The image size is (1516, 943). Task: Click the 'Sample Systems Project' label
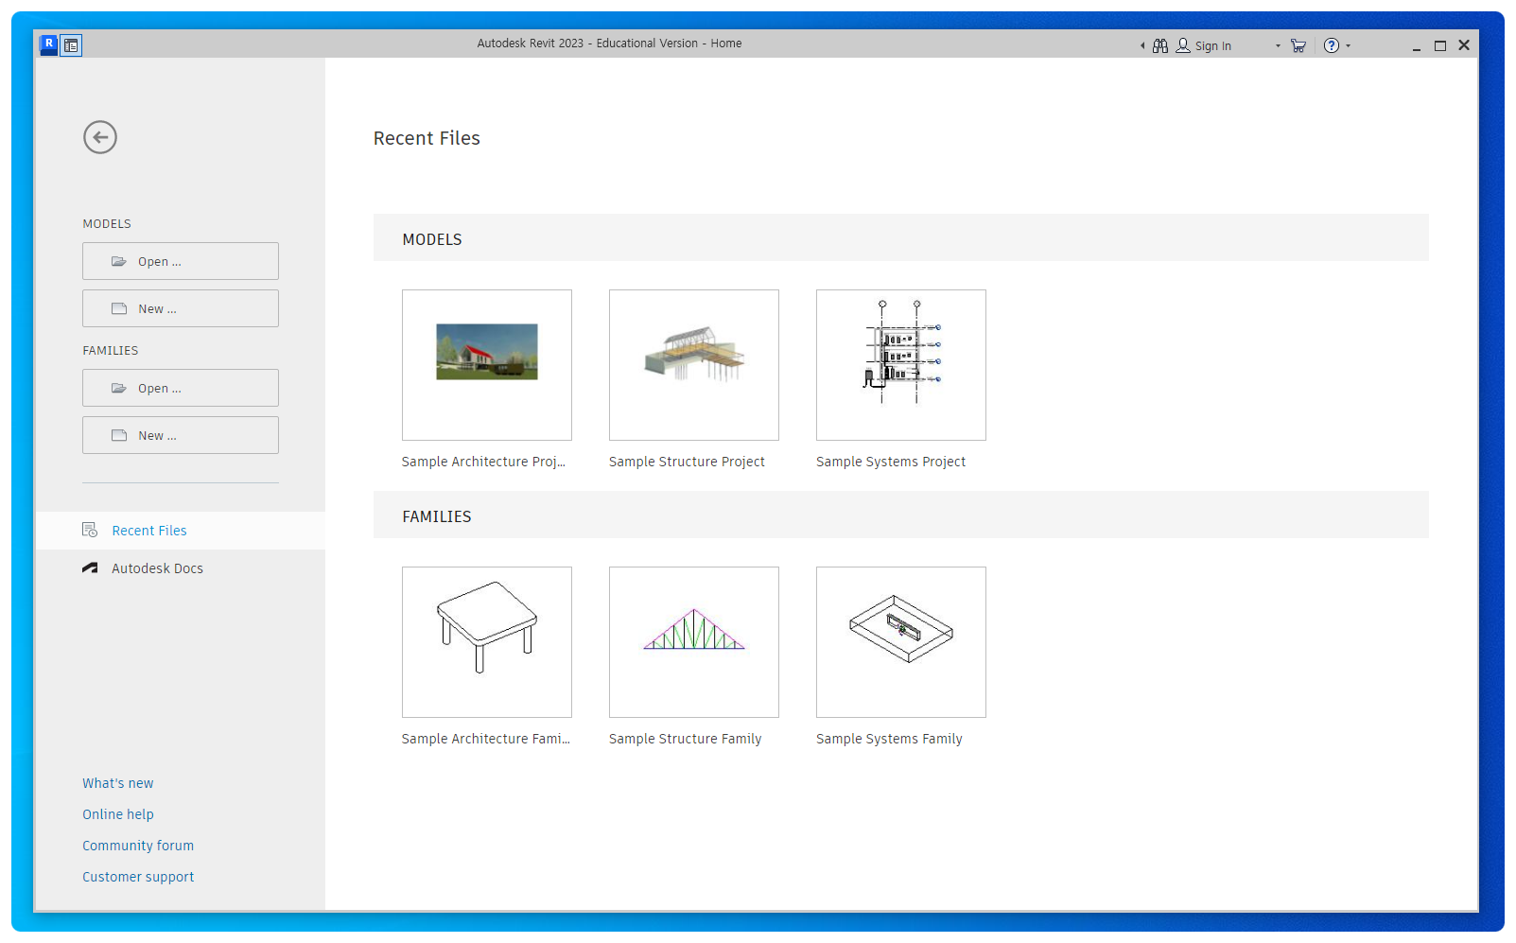point(891,462)
